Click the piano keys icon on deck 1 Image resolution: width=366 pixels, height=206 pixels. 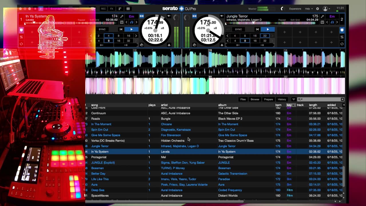pos(122,22)
